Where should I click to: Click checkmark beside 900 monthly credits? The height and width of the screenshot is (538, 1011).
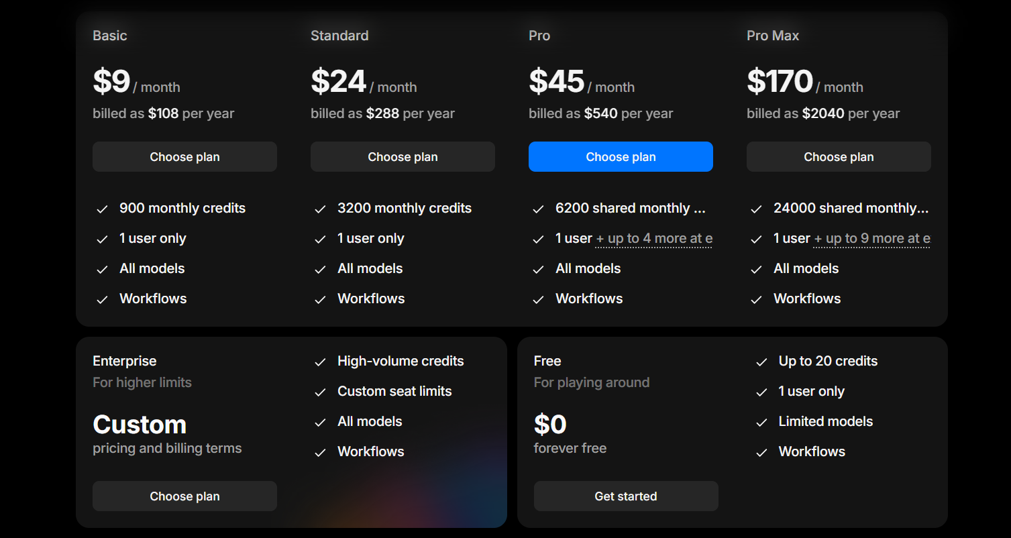click(x=102, y=209)
